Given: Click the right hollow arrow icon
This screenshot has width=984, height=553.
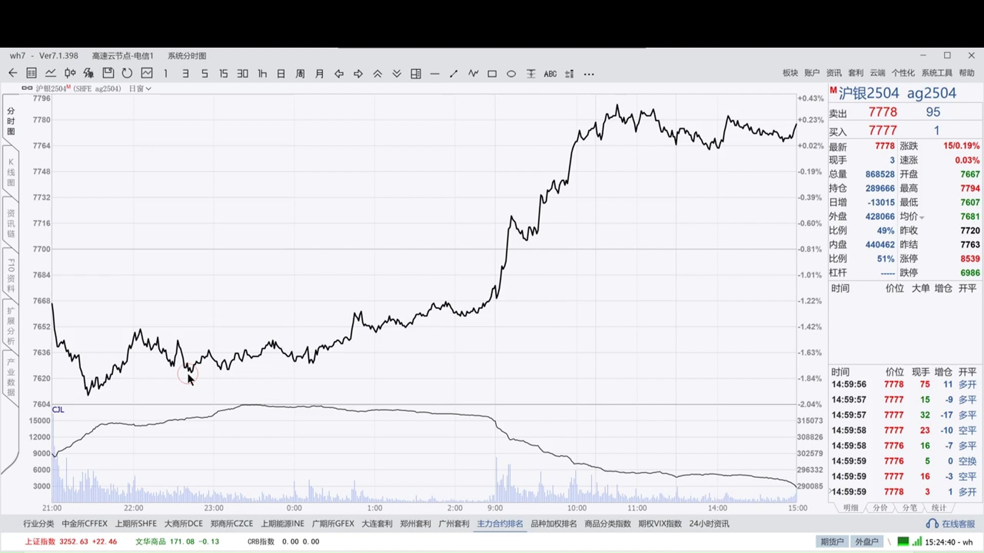Looking at the screenshot, I should click(358, 74).
